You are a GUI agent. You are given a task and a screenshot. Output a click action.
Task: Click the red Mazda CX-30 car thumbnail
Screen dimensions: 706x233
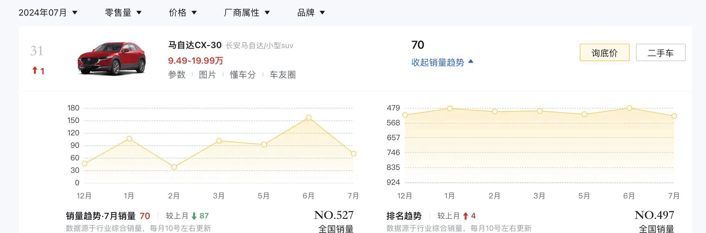tap(112, 59)
